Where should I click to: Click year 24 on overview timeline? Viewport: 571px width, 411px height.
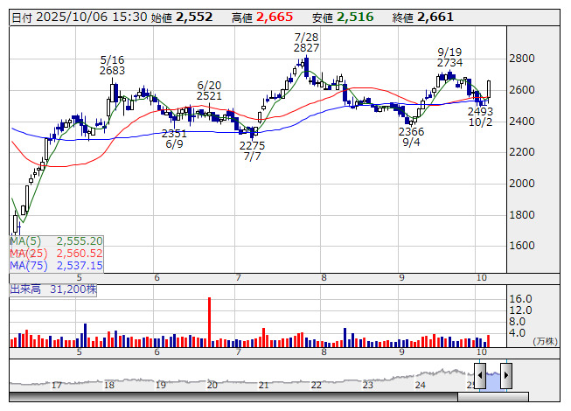tap(420, 385)
